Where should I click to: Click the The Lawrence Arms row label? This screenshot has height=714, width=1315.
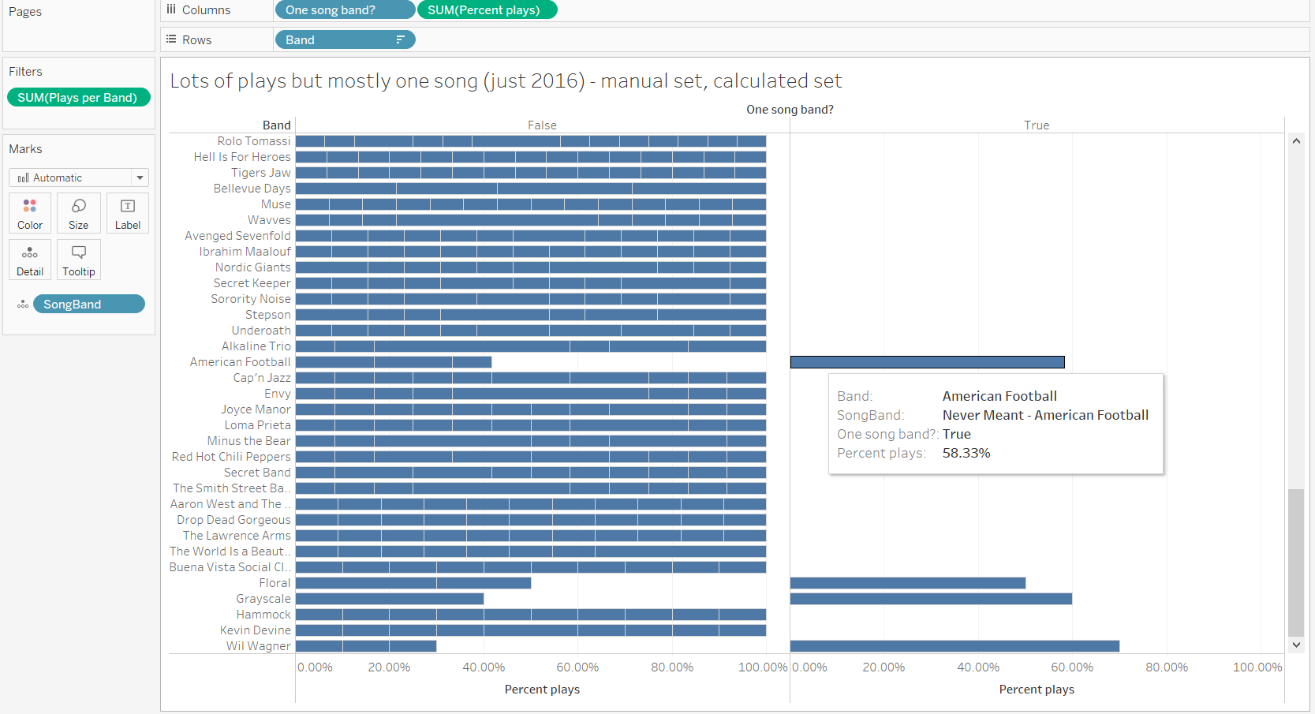(237, 536)
